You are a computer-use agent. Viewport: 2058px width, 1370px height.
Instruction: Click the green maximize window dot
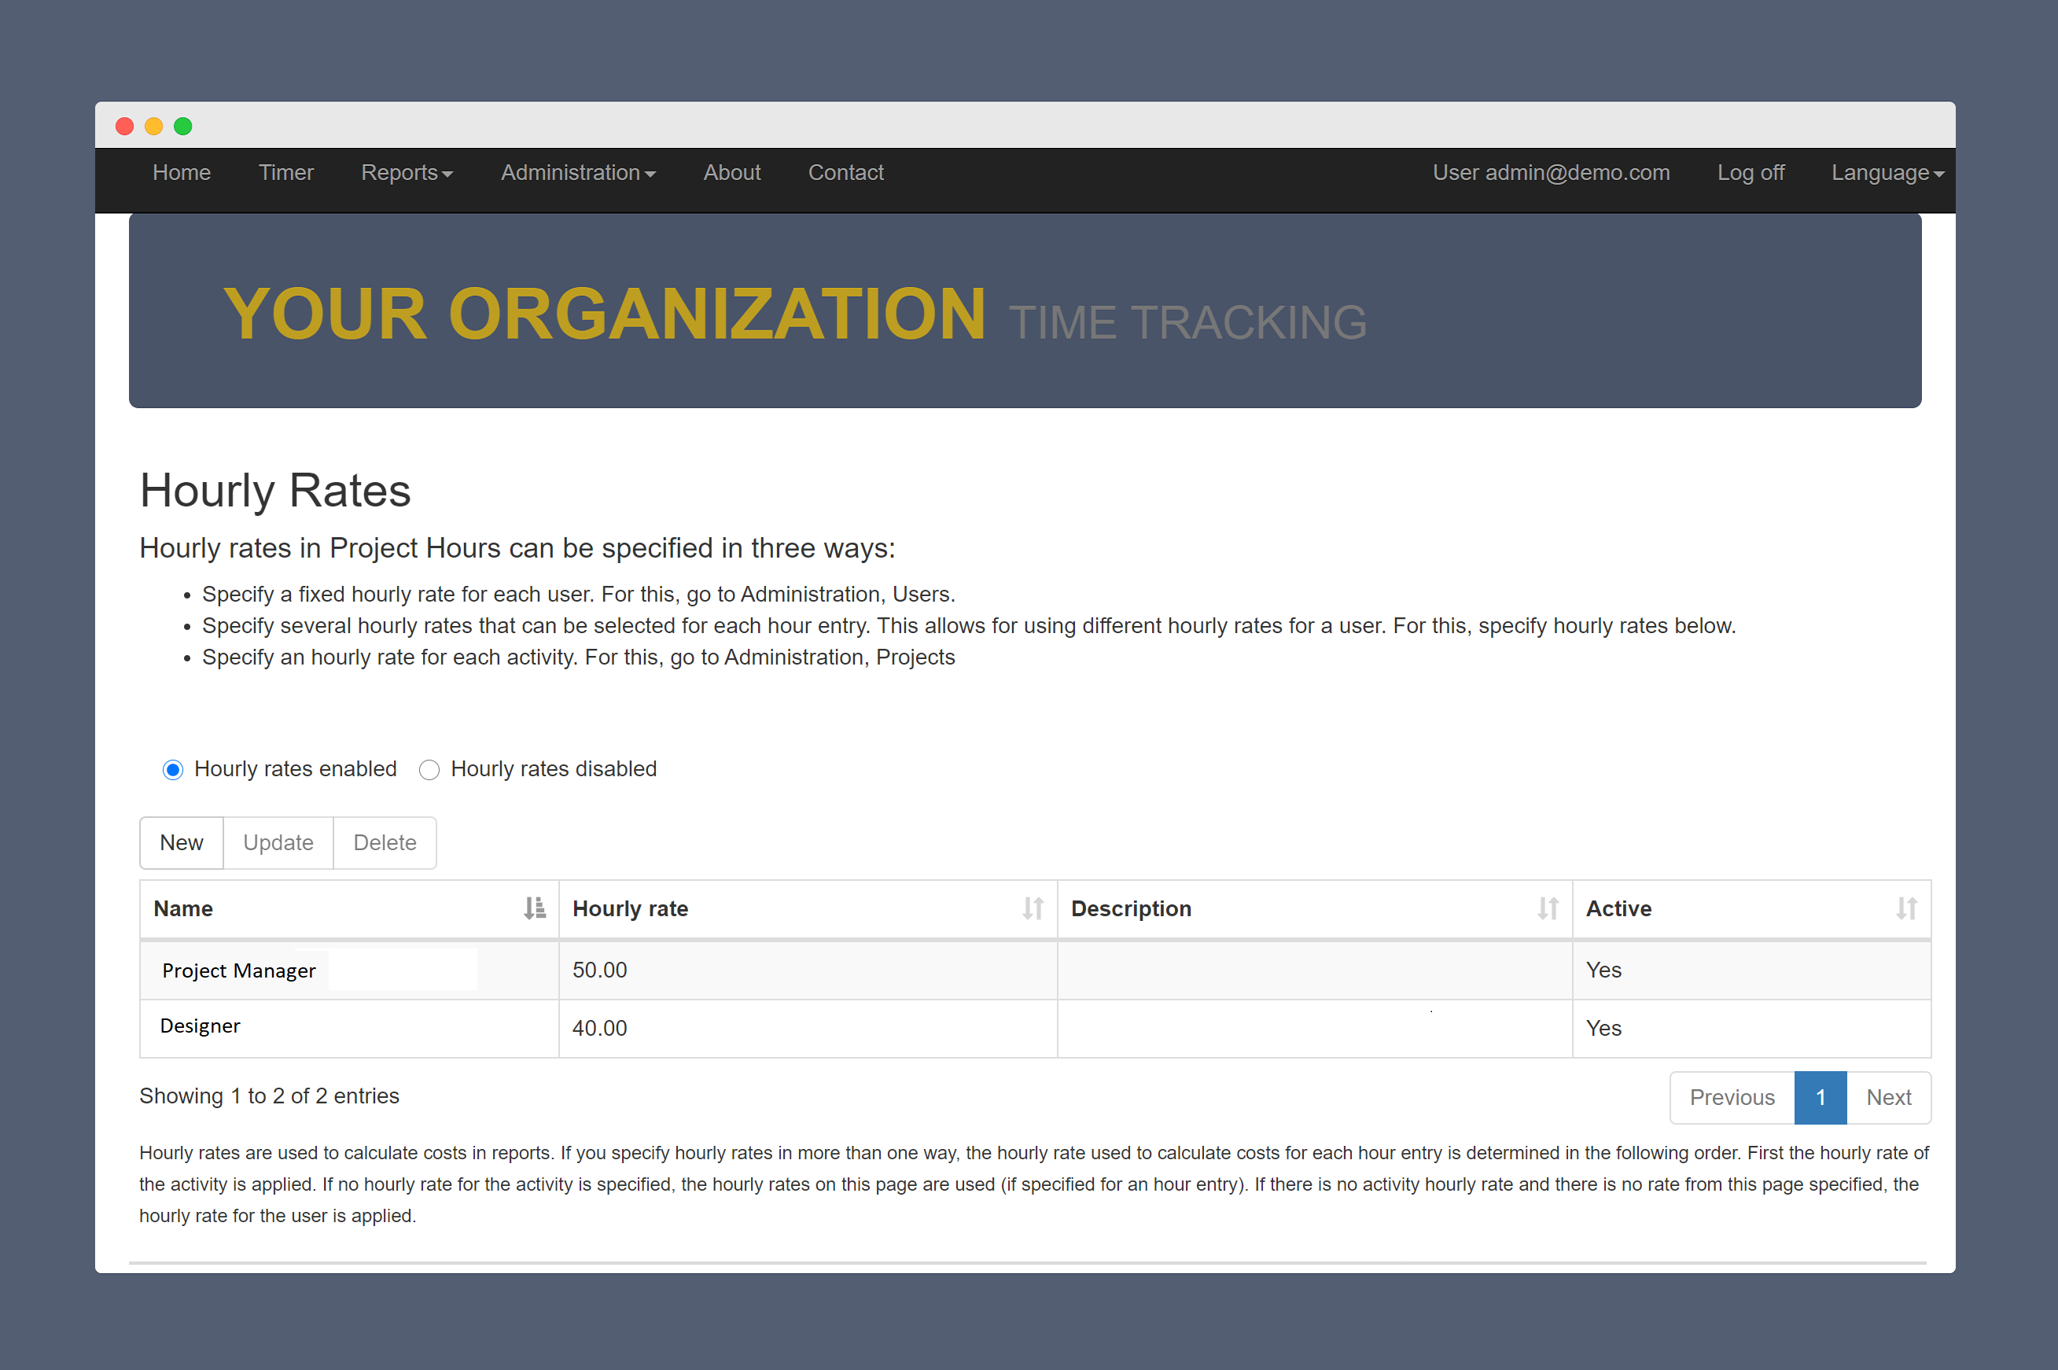[x=182, y=127]
